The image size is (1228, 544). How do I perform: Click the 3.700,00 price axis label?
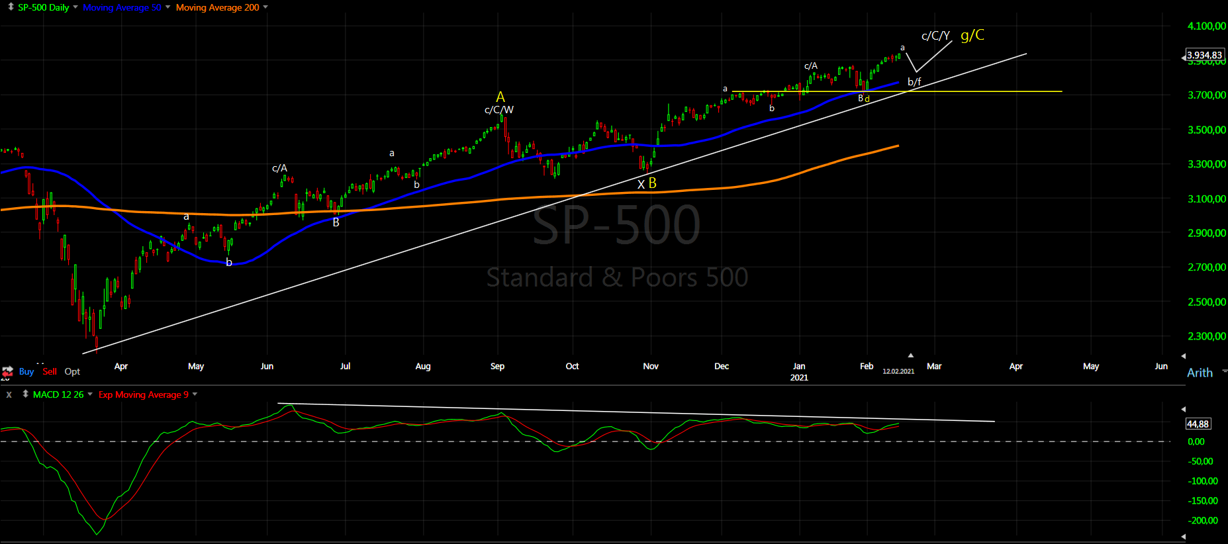point(1207,95)
